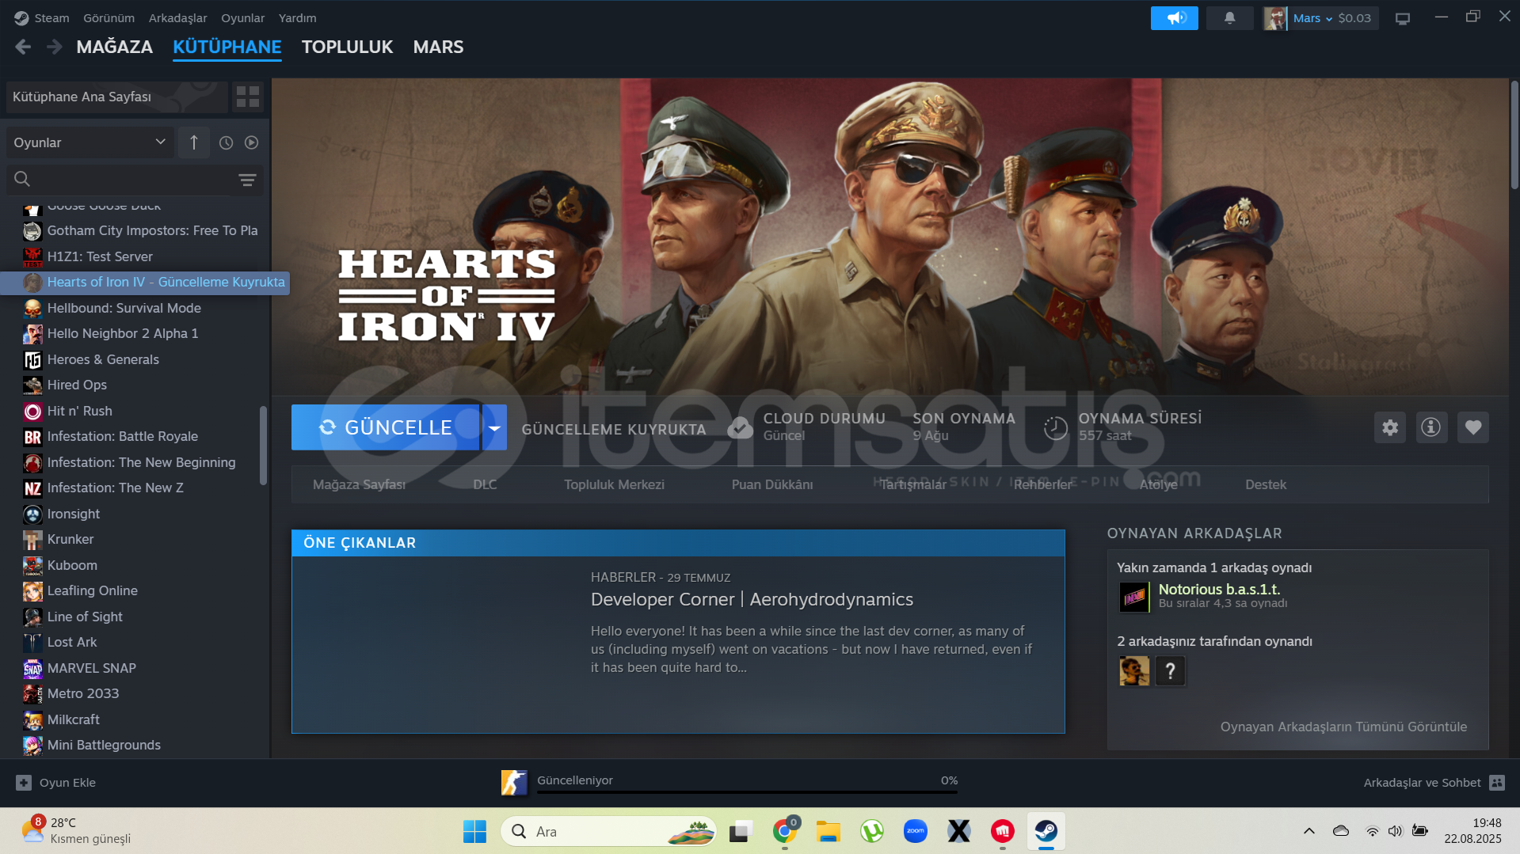Click the back navigation arrow
This screenshot has width=1520, height=854.
tap(23, 47)
